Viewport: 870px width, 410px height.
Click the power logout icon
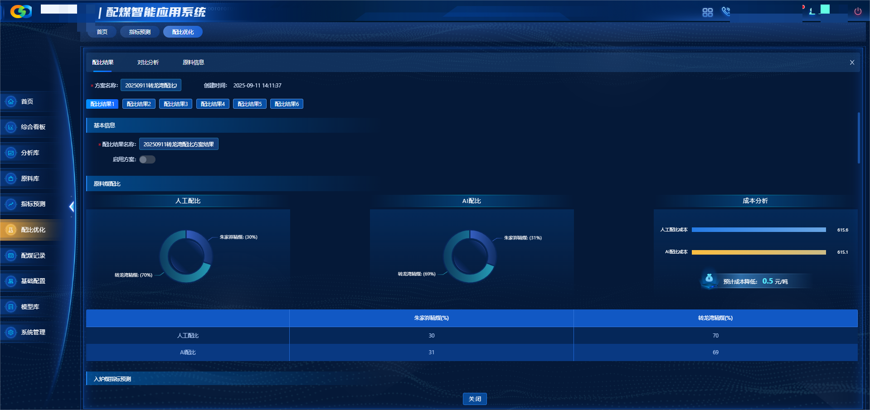coord(858,11)
